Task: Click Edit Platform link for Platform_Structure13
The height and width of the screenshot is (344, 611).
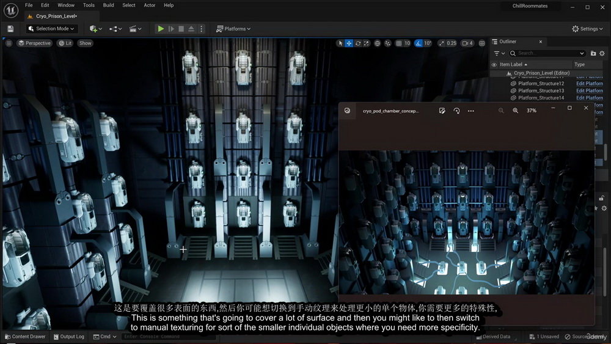Action: (x=590, y=91)
